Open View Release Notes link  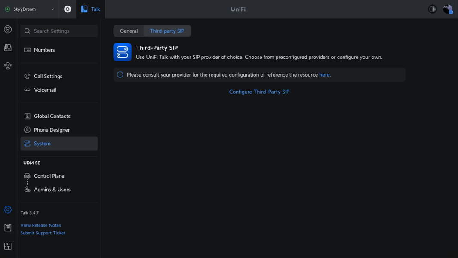tap(40, 225)
